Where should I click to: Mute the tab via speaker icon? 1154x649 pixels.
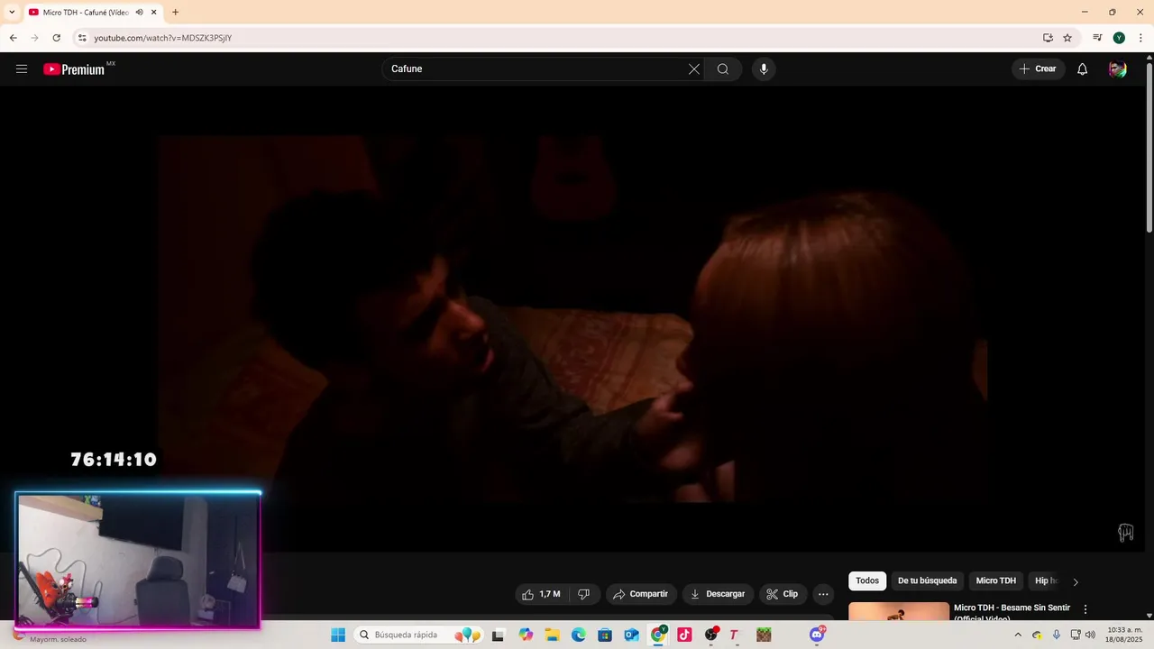[x=140, y=13]
